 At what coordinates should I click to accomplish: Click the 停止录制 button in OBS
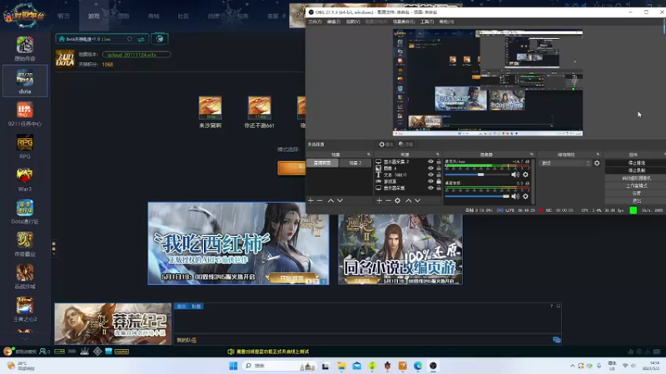[x=636, y=170]
